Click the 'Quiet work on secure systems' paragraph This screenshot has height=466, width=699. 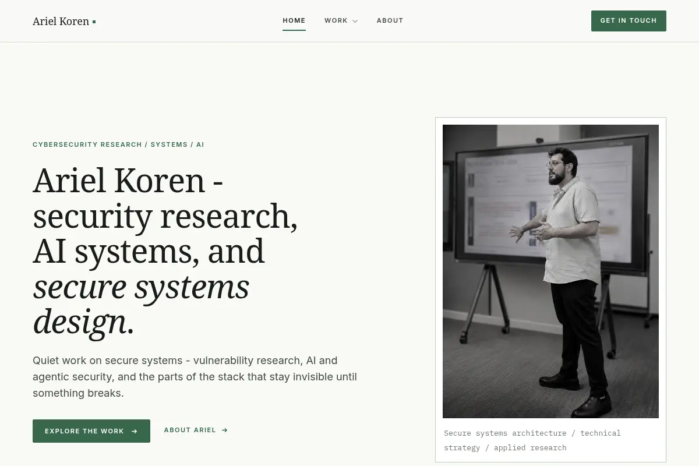pos(195,377)
